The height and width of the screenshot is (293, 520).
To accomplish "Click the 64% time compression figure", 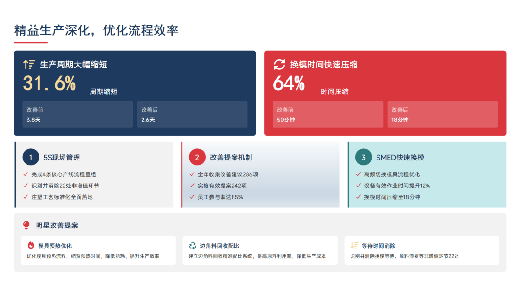I will pyautogui.click(x=289, y=84).
